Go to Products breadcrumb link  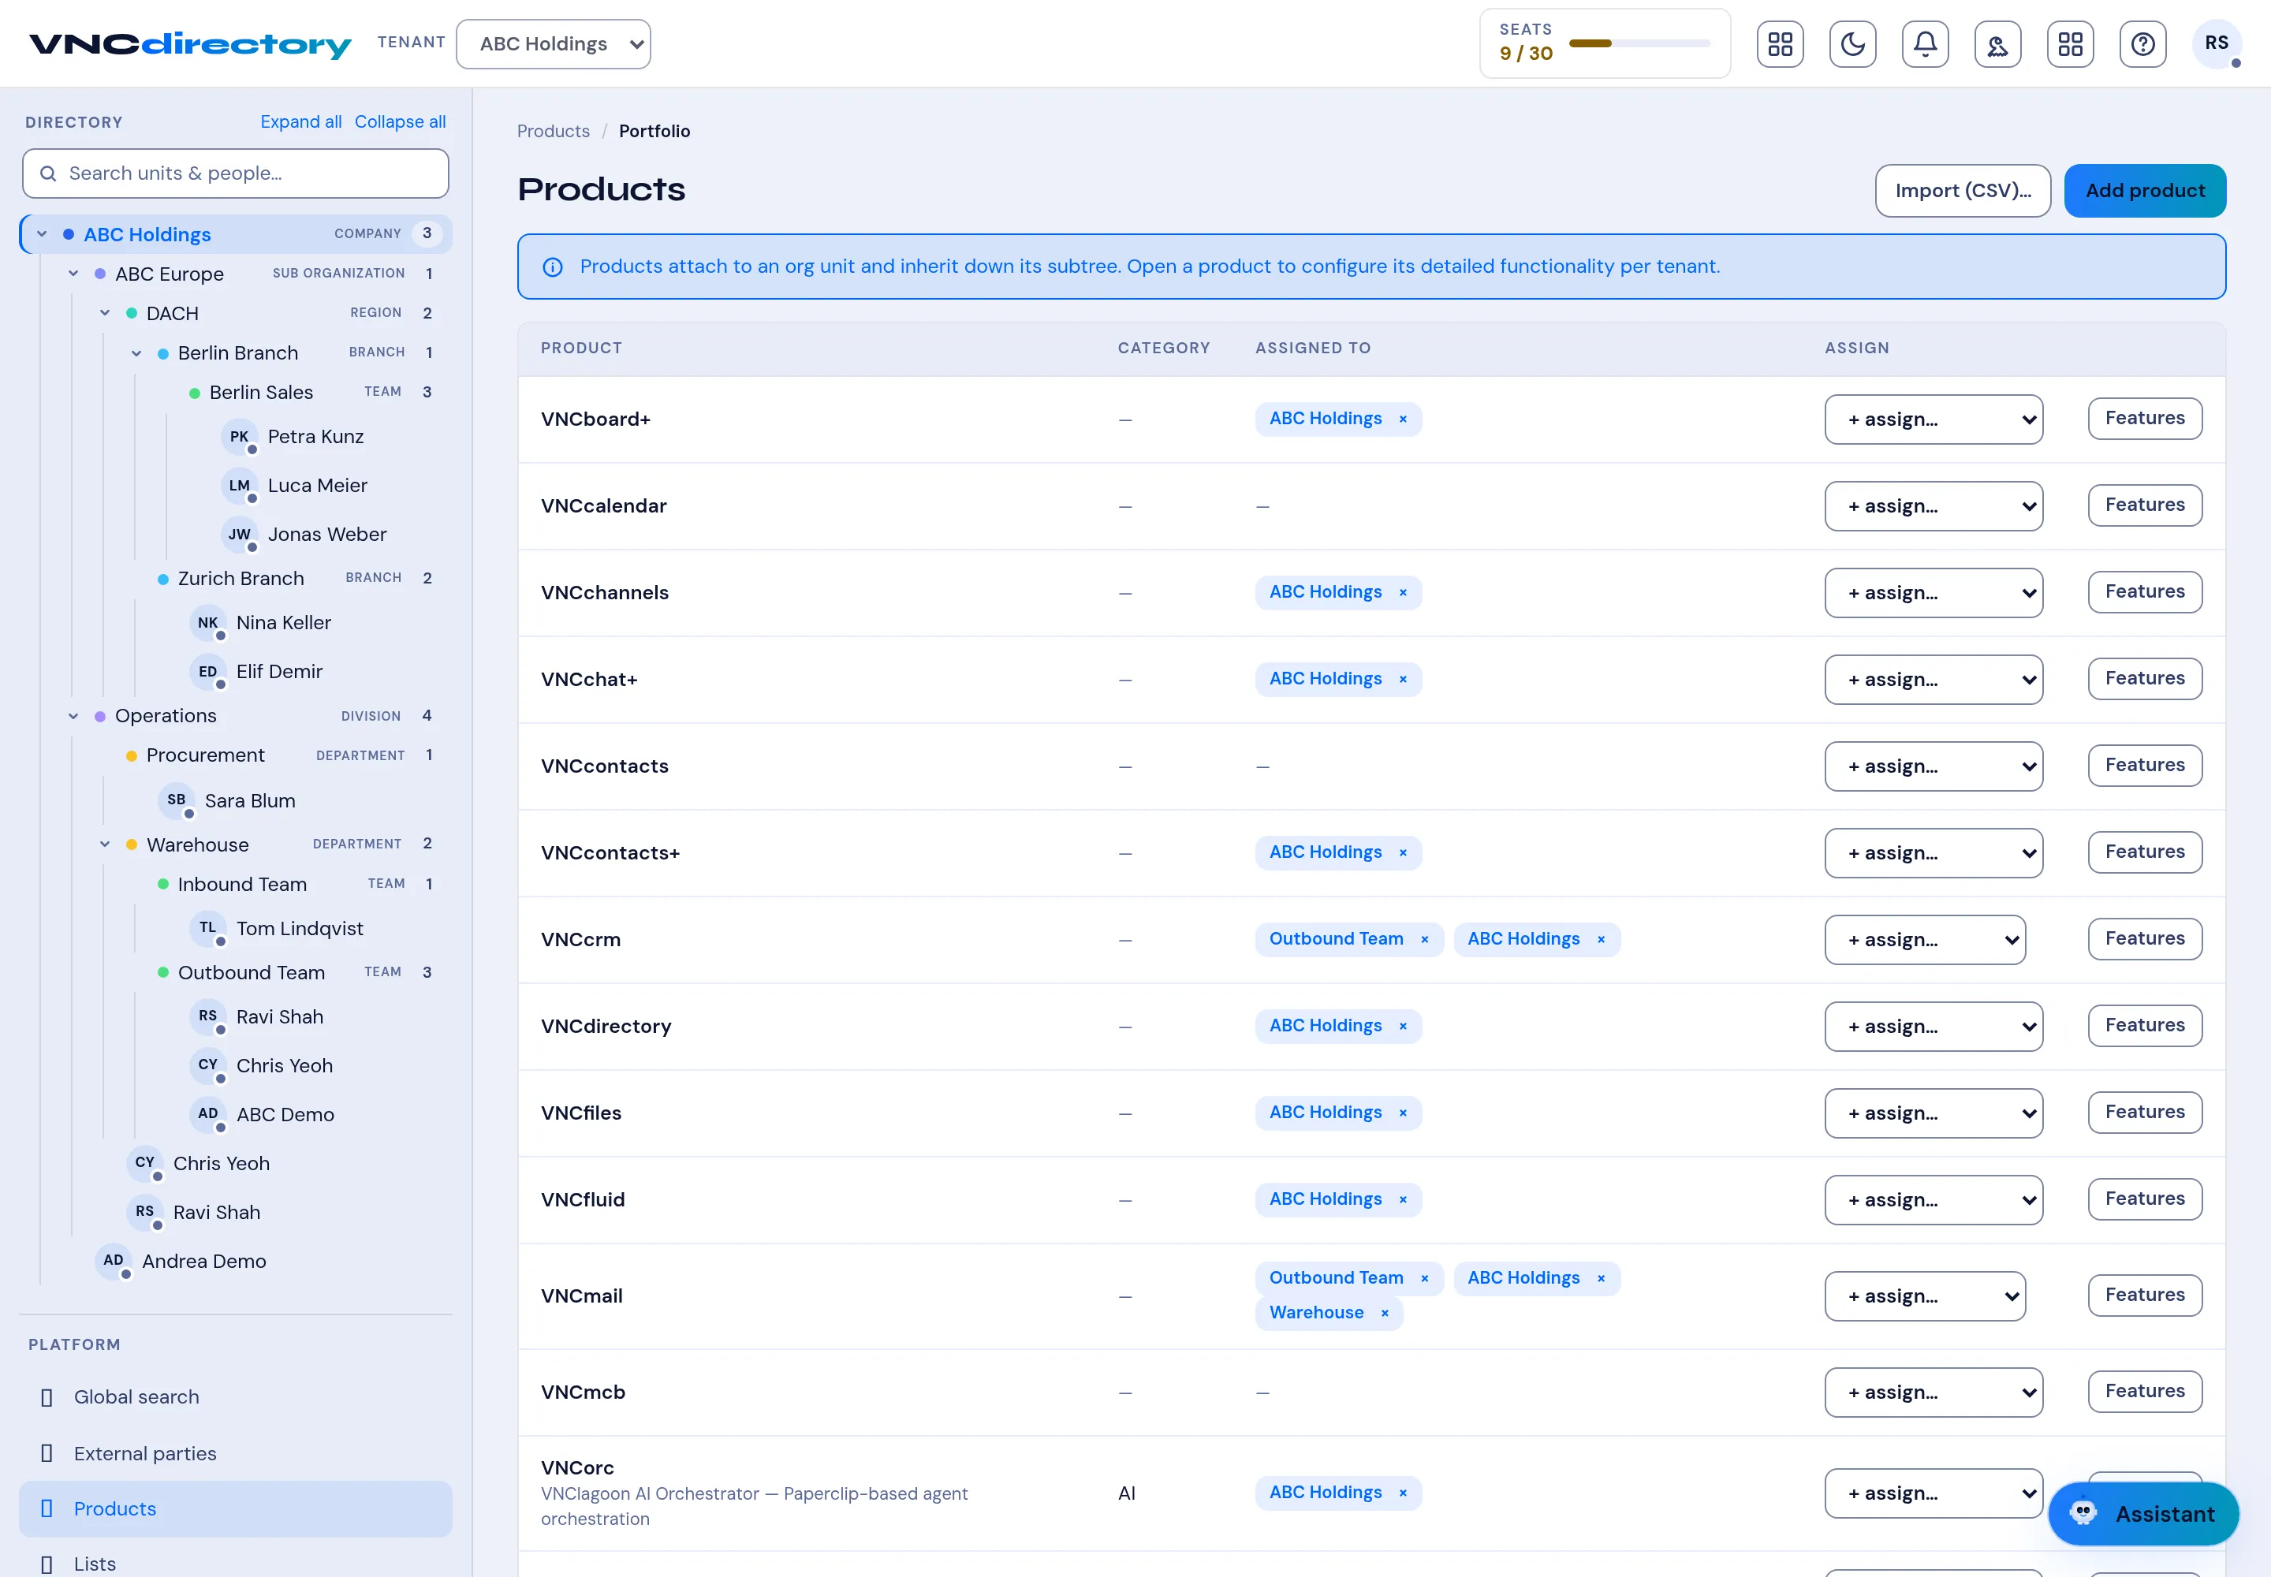coord(554,132)
